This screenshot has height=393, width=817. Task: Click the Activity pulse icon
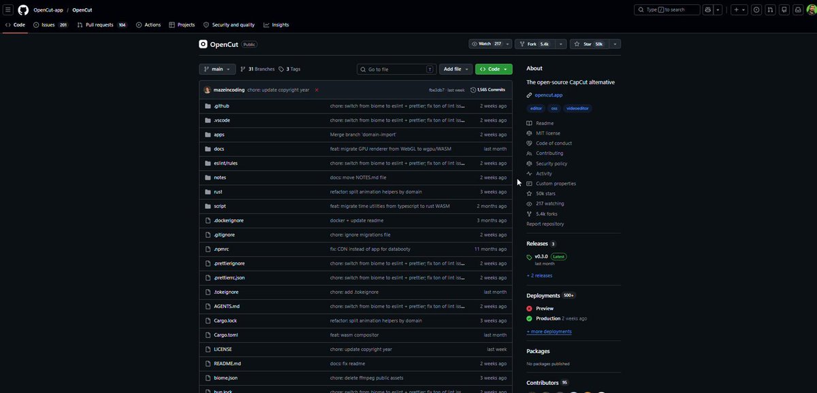(530, 173)
